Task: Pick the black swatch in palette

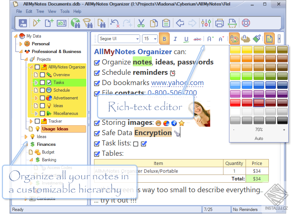Action: click(x=282, y=120)
